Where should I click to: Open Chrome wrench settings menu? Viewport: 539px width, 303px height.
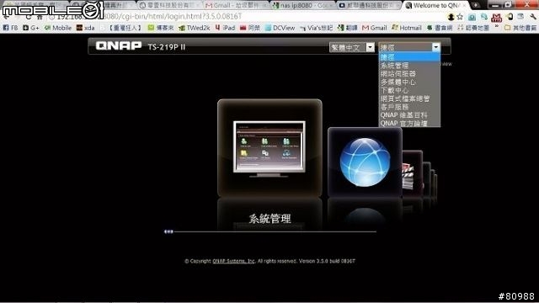[533, 17]
